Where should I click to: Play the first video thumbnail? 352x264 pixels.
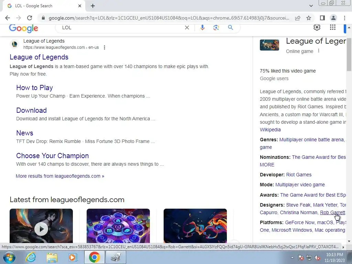click(41, 226)
